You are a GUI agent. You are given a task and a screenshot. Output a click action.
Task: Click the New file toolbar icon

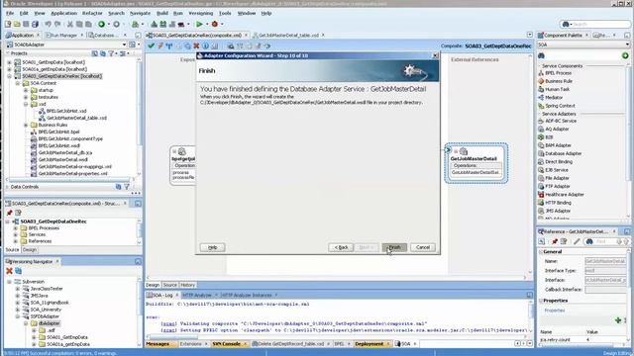click(8, 24)
